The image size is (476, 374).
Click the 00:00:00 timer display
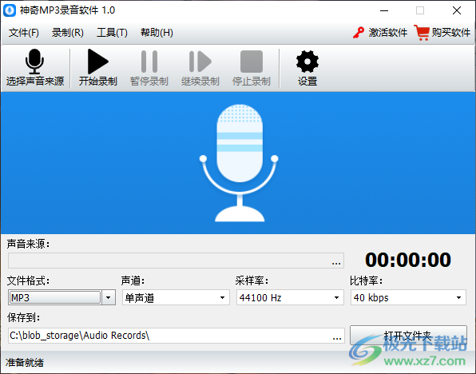[x=408, y=260]
